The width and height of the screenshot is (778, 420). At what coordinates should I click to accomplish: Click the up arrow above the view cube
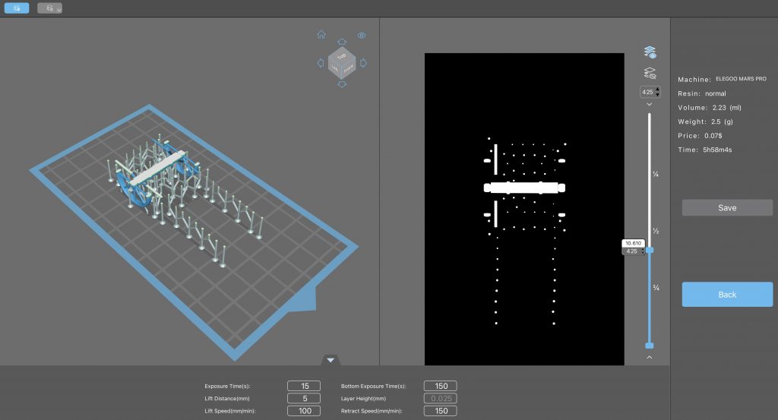pyautogui.click(x=342, y=42)
